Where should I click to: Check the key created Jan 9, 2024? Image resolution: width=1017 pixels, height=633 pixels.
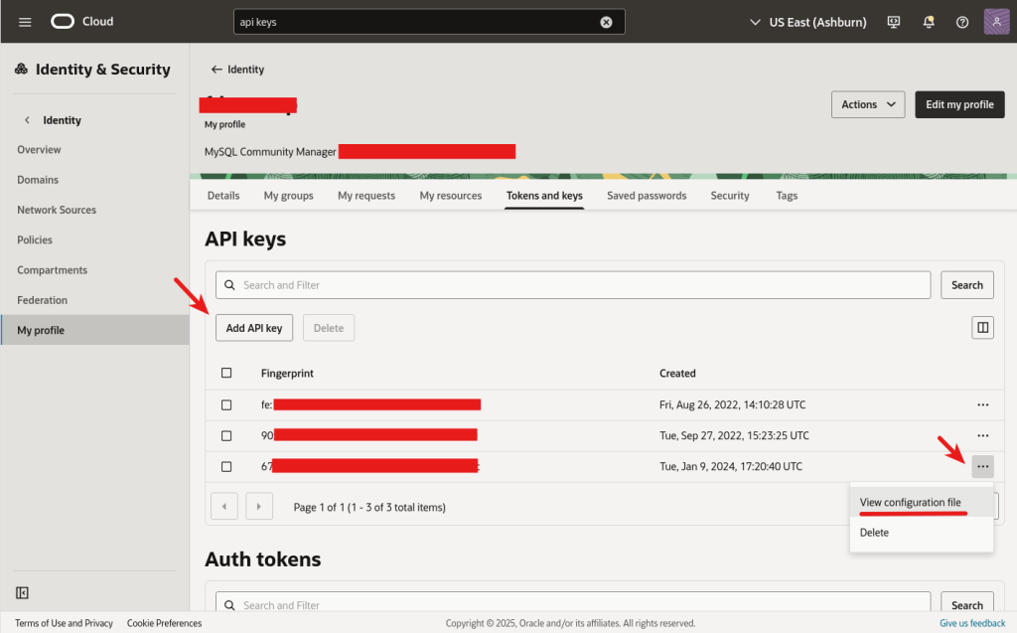226,466
